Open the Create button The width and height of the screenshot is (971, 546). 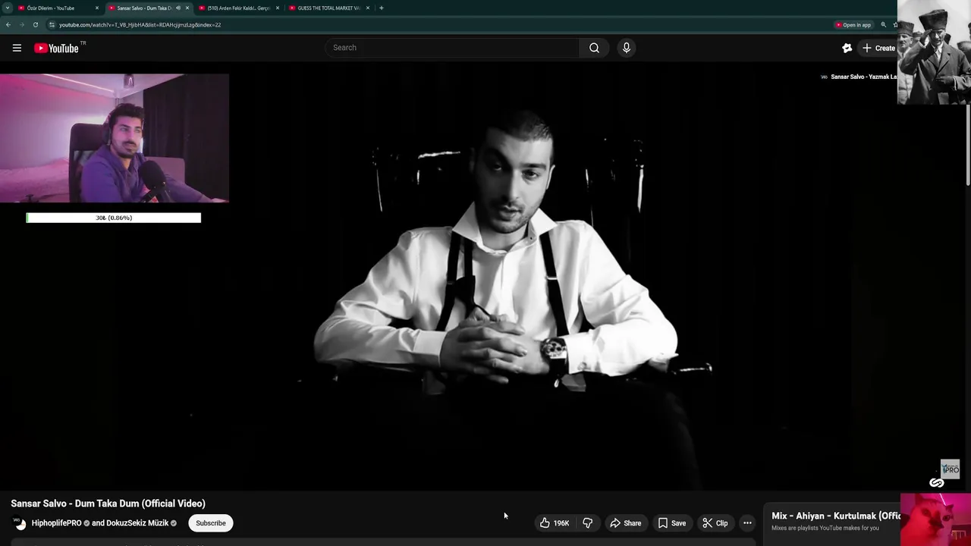tap(878, 48)
